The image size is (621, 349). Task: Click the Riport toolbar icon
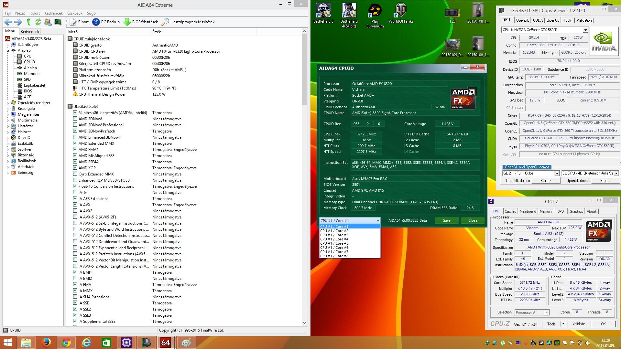point(73,22)
